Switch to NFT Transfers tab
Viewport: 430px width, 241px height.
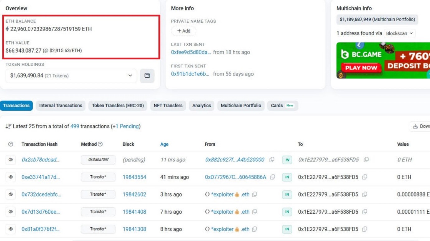(168, 106)
